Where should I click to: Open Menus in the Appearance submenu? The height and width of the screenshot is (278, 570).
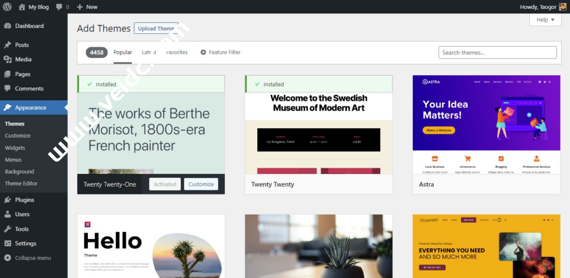pyautogui.click(x=13, y=160)
